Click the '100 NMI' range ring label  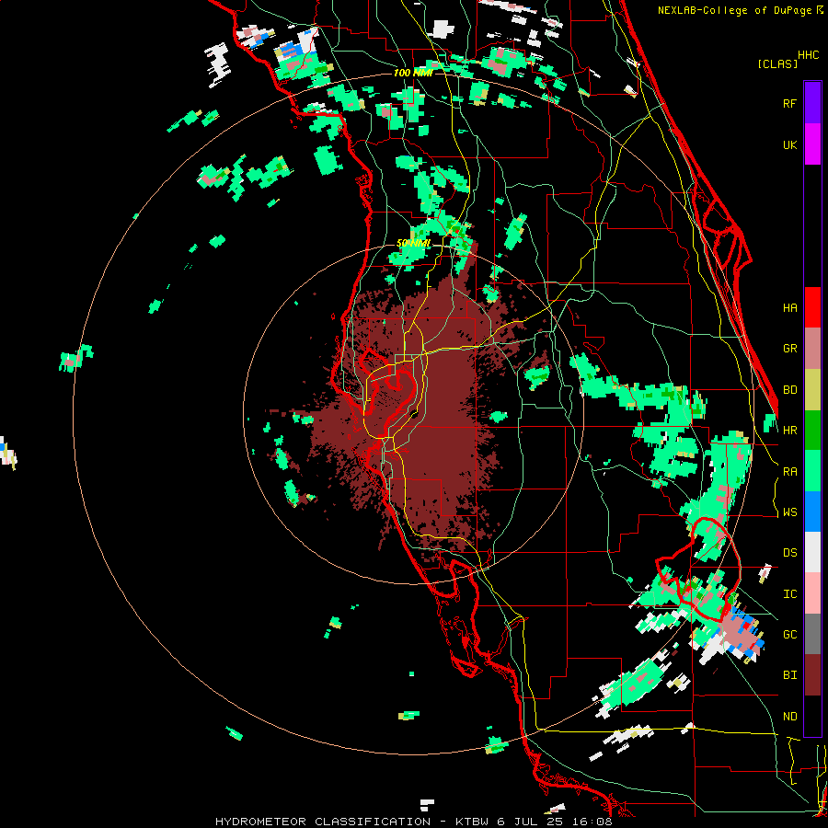click(413, 73)
